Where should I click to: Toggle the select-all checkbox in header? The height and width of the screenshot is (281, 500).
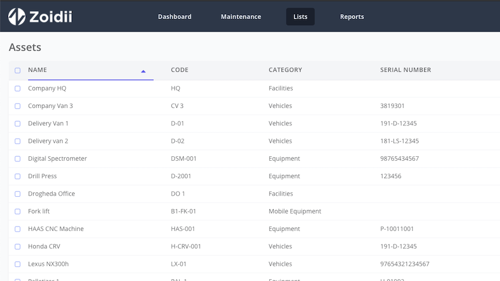click(17, 70)
